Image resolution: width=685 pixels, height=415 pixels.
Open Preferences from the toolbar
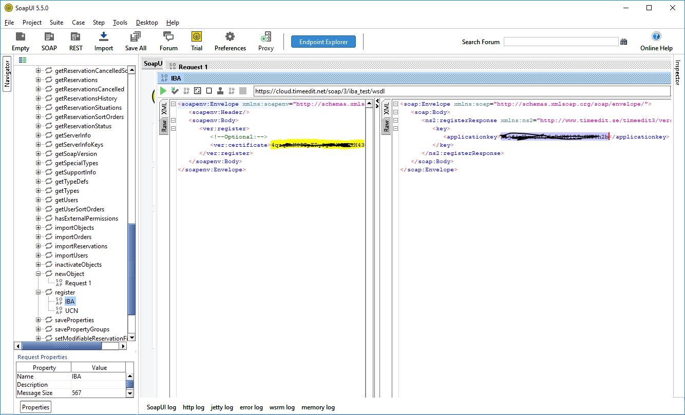(230, 41)
